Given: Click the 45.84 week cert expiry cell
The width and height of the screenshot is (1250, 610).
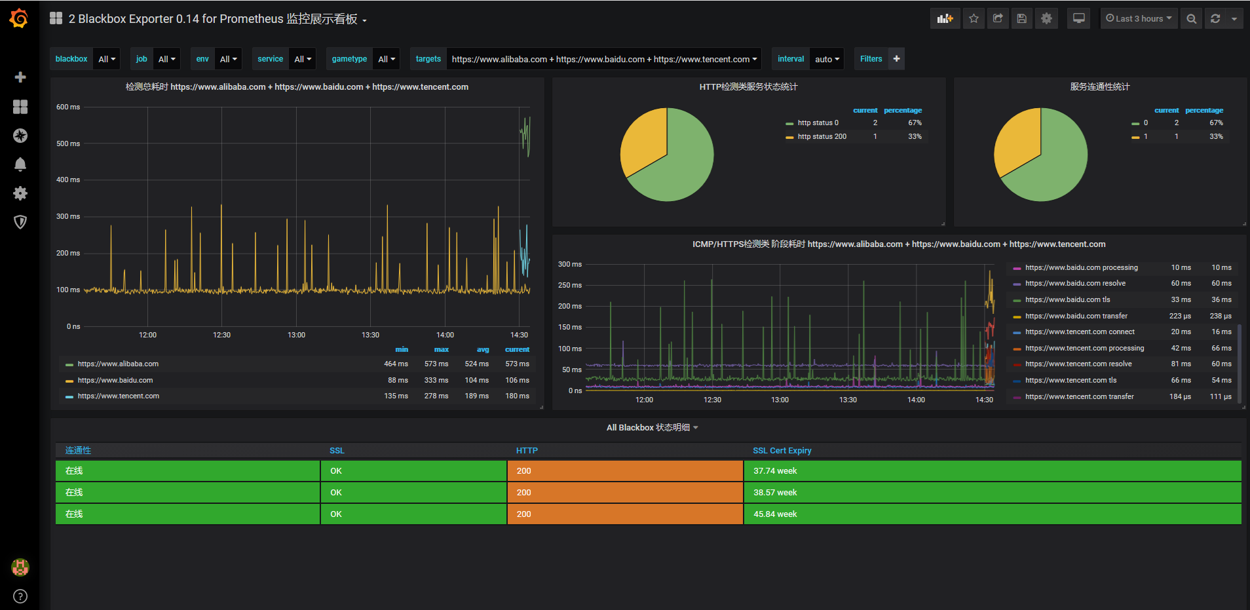Looking at the screenshot, I should pos(993,514).
